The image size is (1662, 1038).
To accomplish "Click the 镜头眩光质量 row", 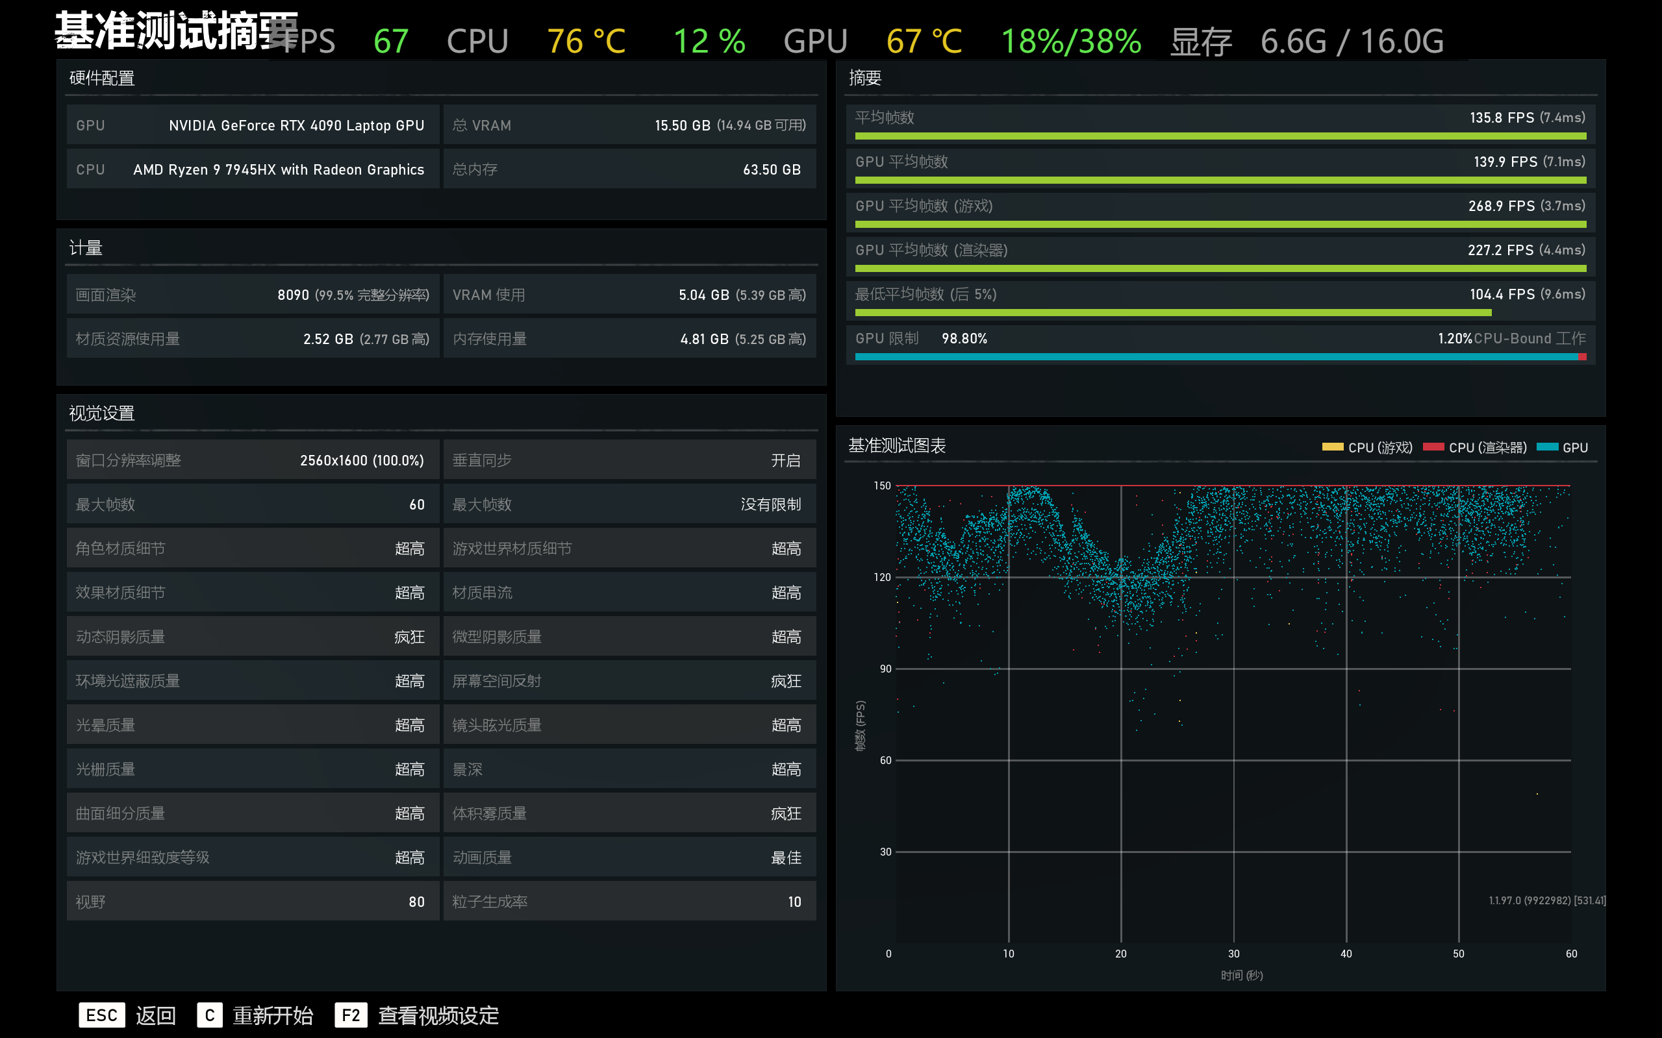I will coord(630,724).
